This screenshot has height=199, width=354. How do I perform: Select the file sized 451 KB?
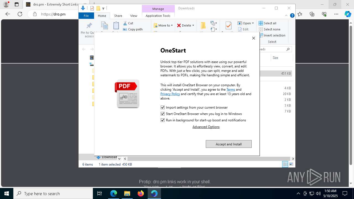click(x=276, y=74)
